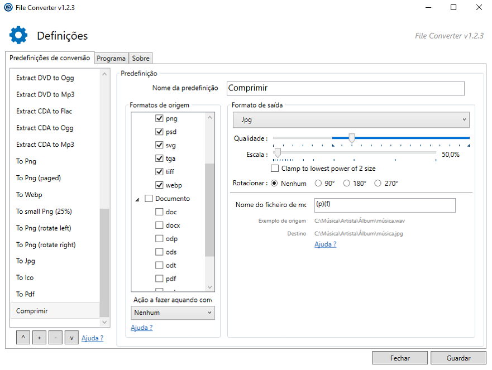Open the Ajuda link below the filename template
The width and height of the screenshot is (492, 370).
(325, 244)
